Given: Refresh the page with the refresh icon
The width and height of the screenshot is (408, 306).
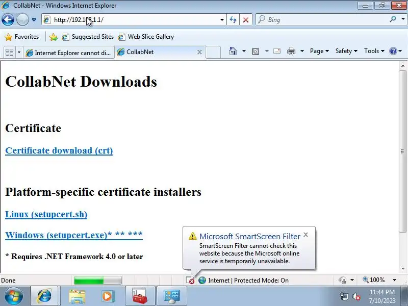Looking at the screenshot, I should click(233, 20).
